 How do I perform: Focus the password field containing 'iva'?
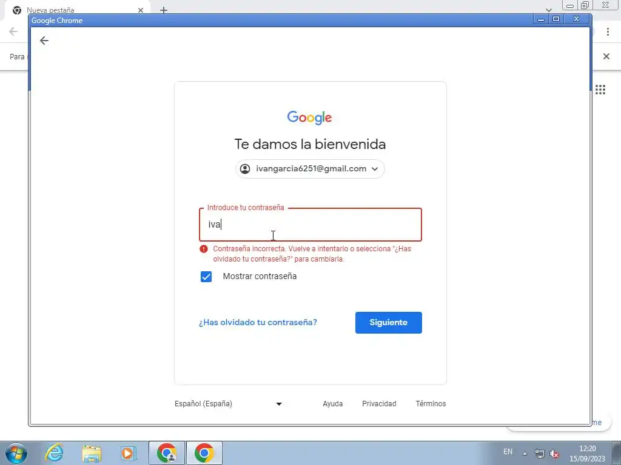point(310,224)
